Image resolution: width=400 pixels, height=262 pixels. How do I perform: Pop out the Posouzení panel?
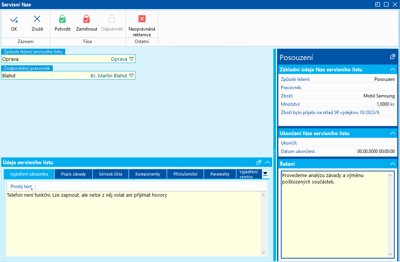coord(392,57)
